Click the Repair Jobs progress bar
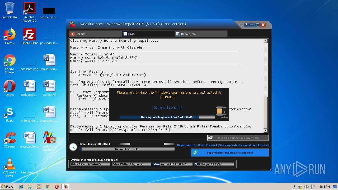 coord(127,149)
